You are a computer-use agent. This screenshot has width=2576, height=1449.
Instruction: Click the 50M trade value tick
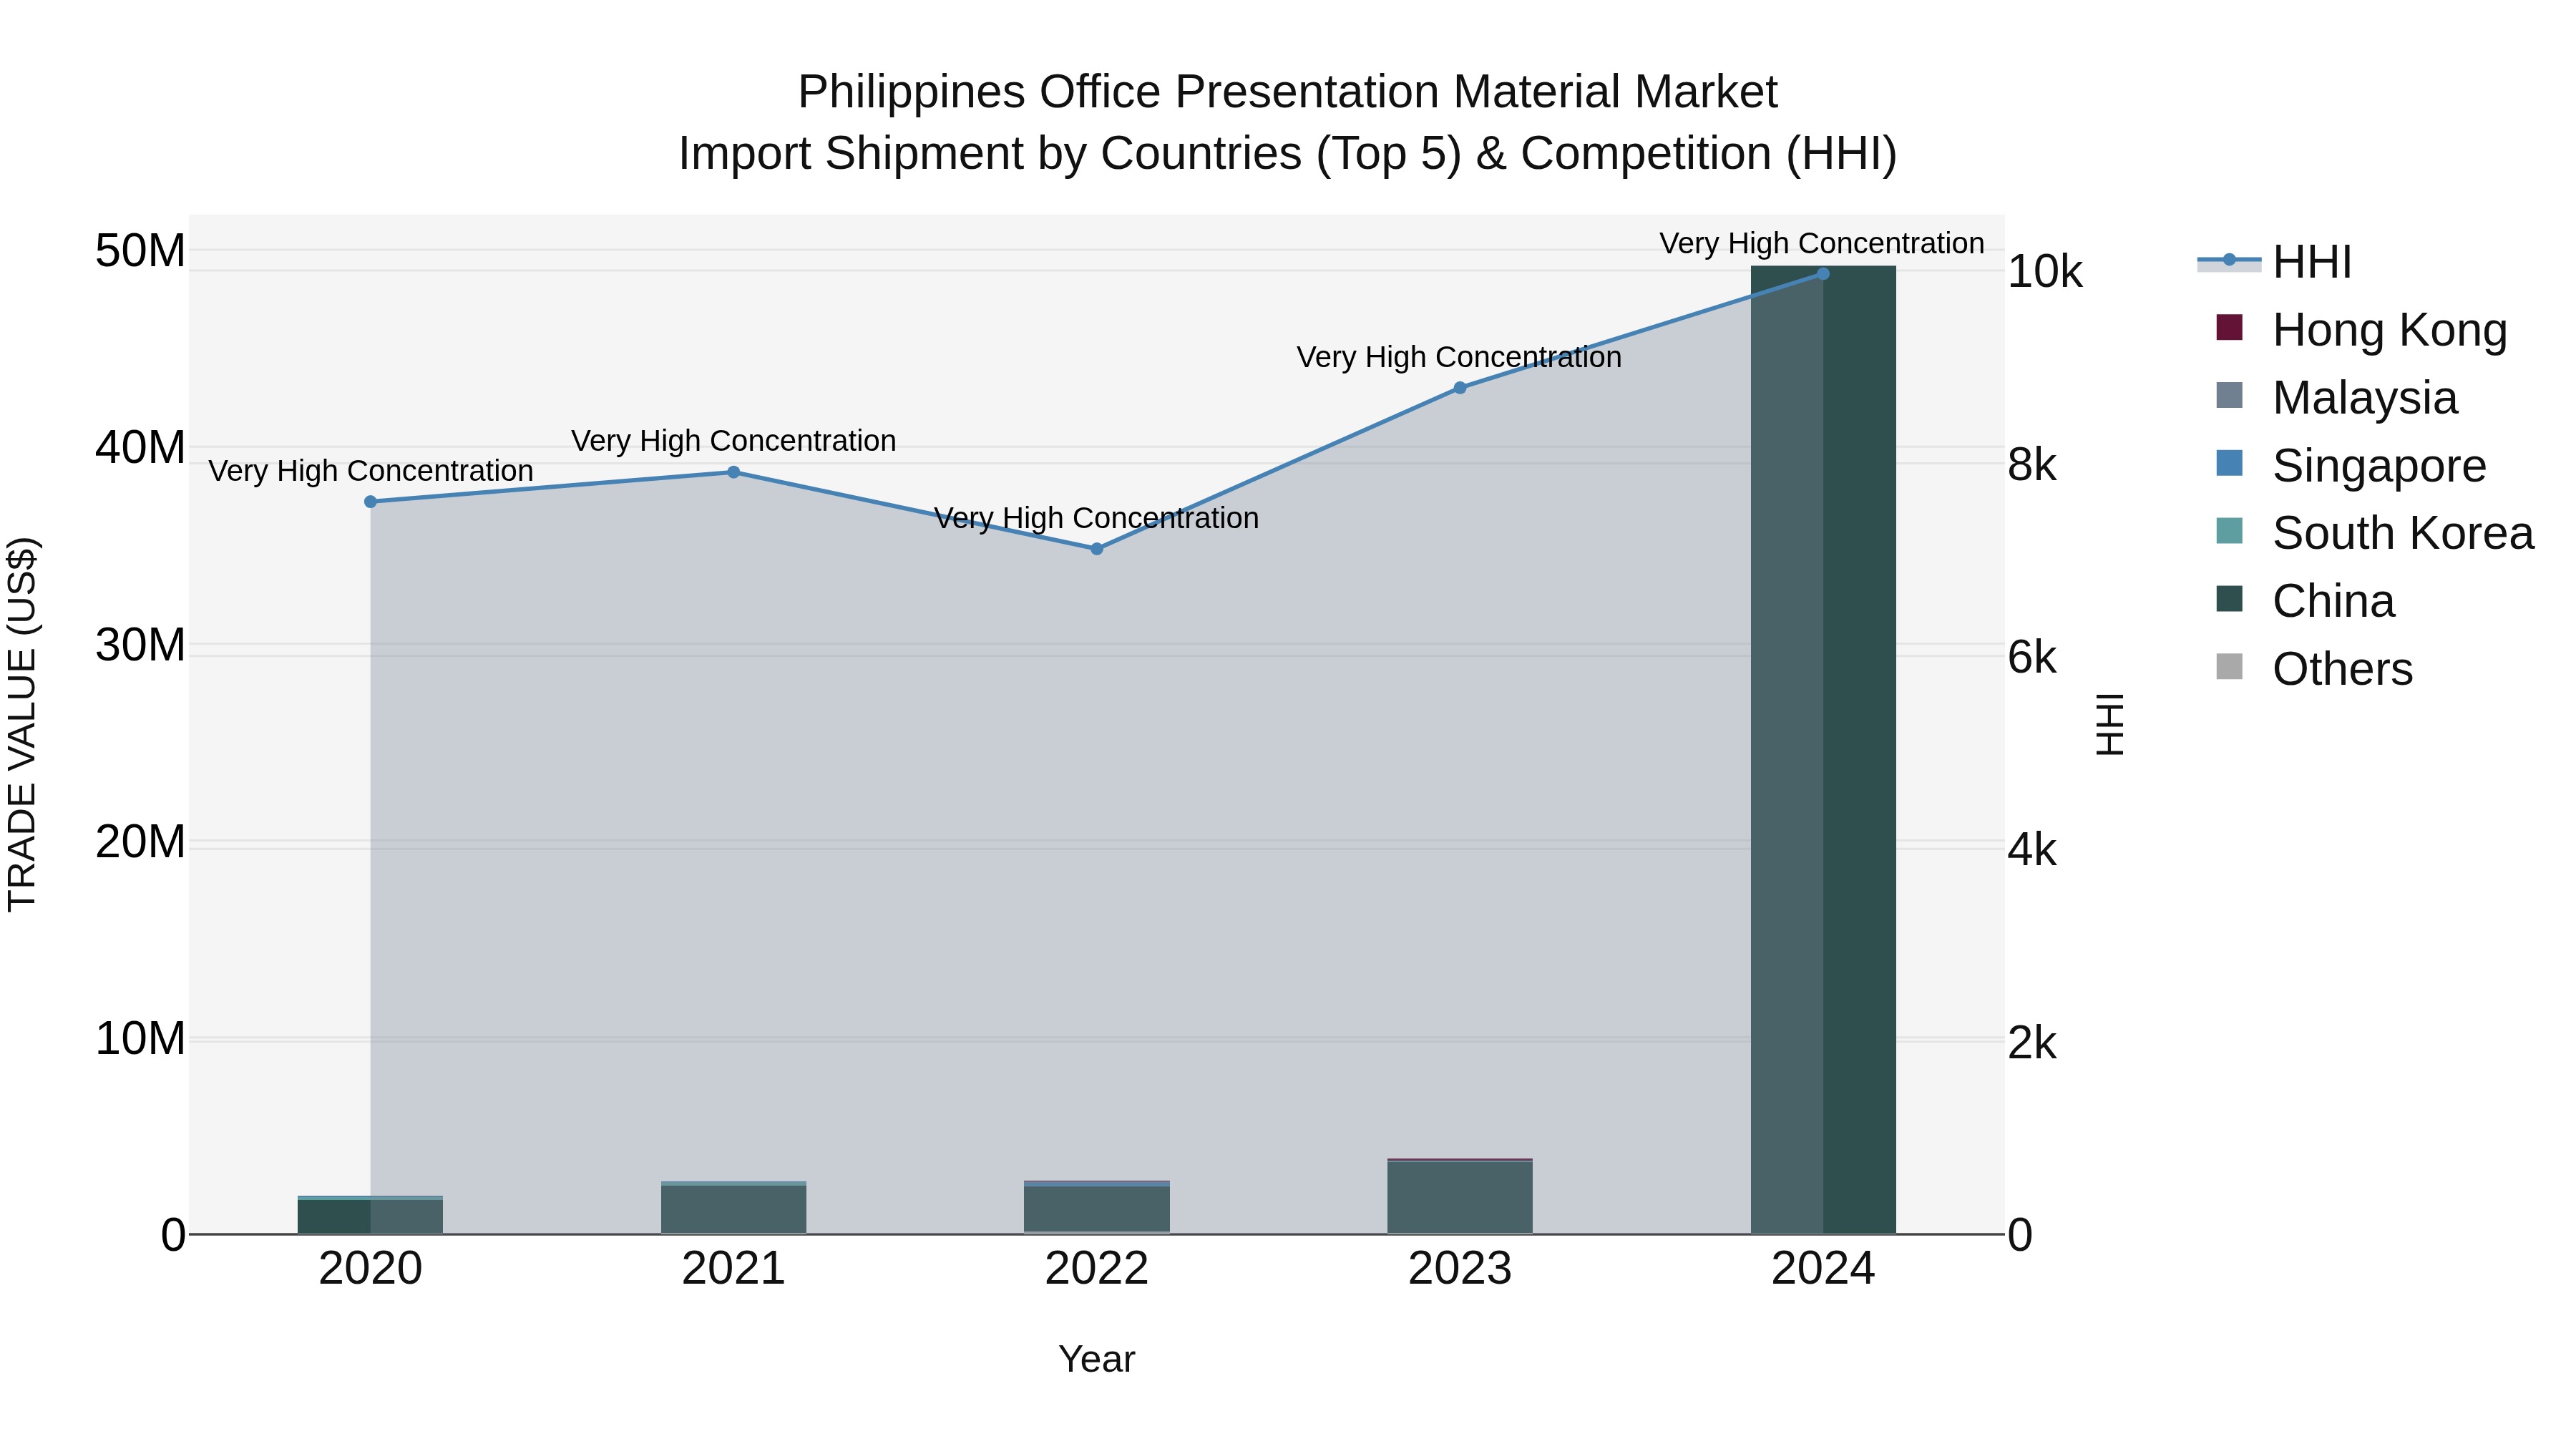pyautogui.click(x=140, y=250)
